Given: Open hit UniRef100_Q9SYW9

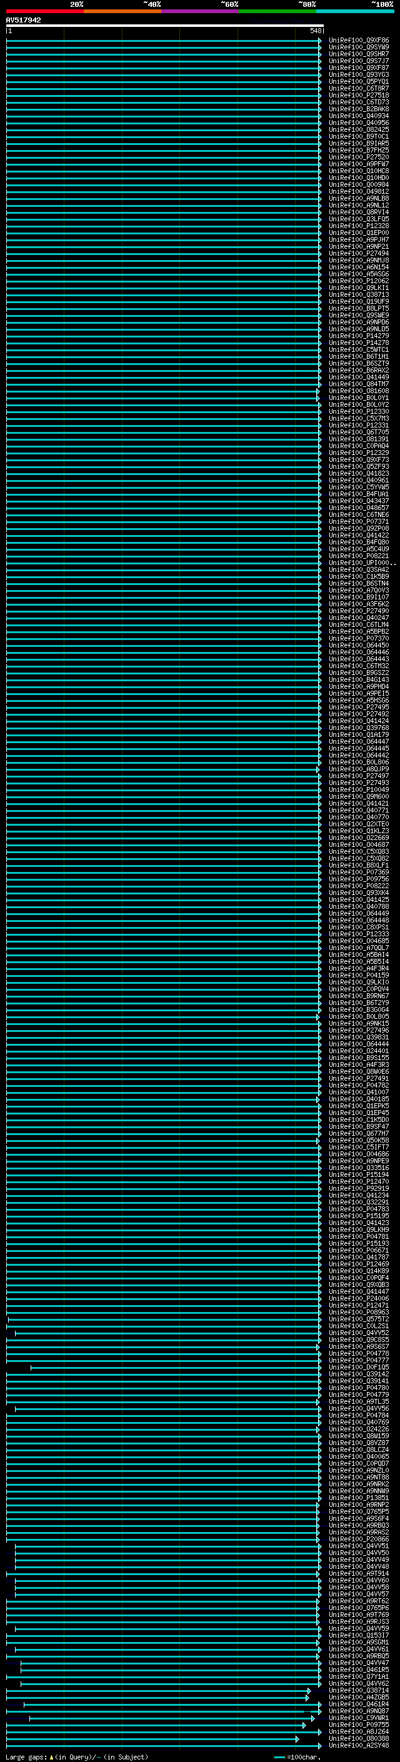Looking at the screenshot, I should [359, 48].
